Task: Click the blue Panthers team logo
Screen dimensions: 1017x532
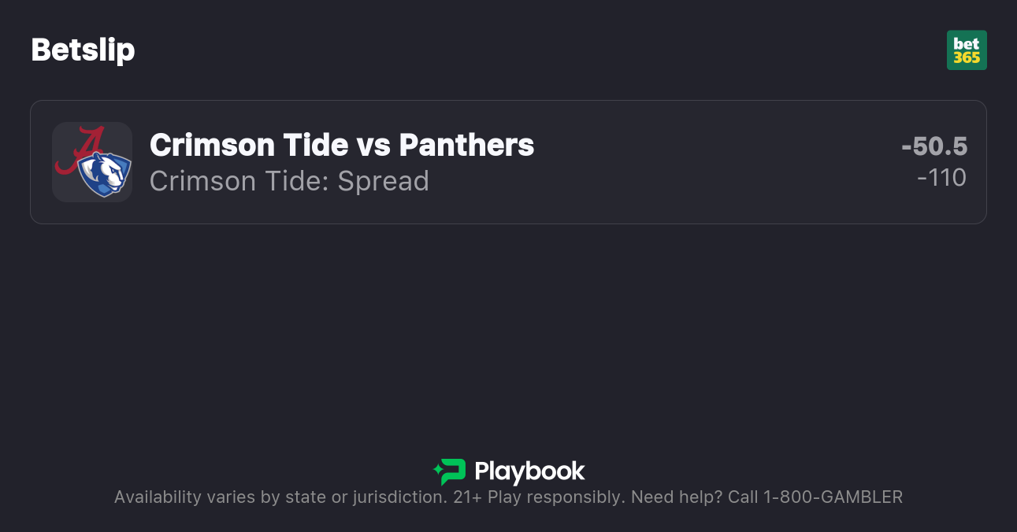Action: pyautogui.click(x=104, y=174)
